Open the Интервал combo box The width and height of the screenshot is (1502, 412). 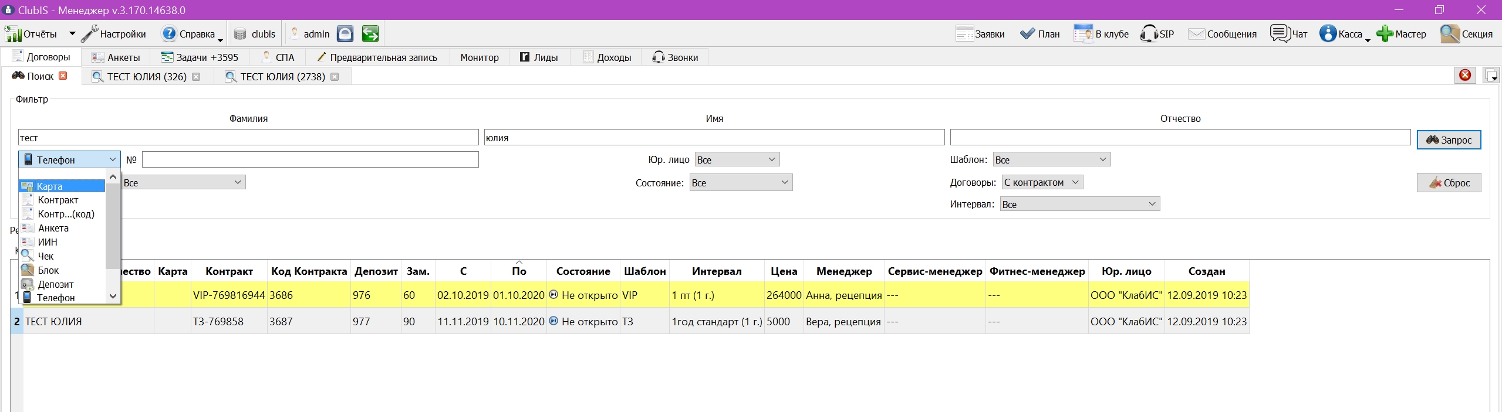[1080, 204]
